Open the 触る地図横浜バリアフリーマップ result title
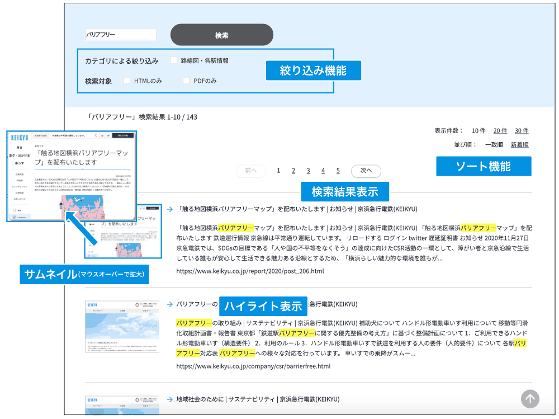 (x=297, y=209)
